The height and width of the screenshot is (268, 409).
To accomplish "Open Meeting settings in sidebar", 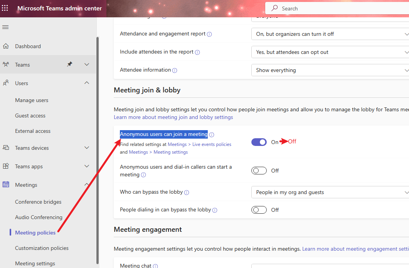I will tap(35, 264).
